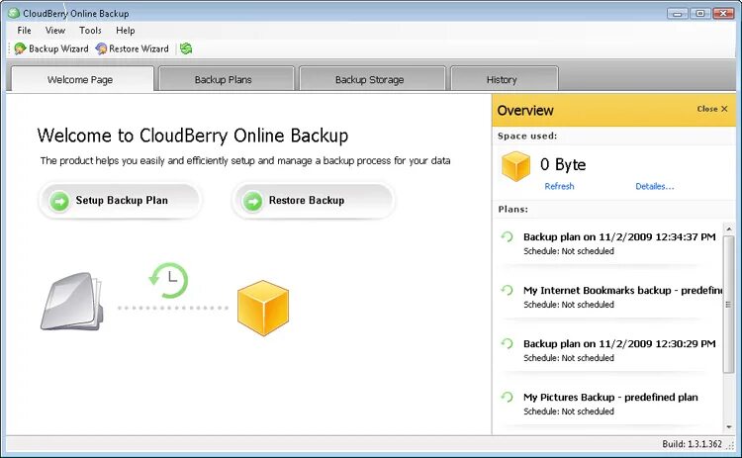Click the yellow storage cube beside 0 Byte
Viewport: 742px width, 458px height.
515,166
